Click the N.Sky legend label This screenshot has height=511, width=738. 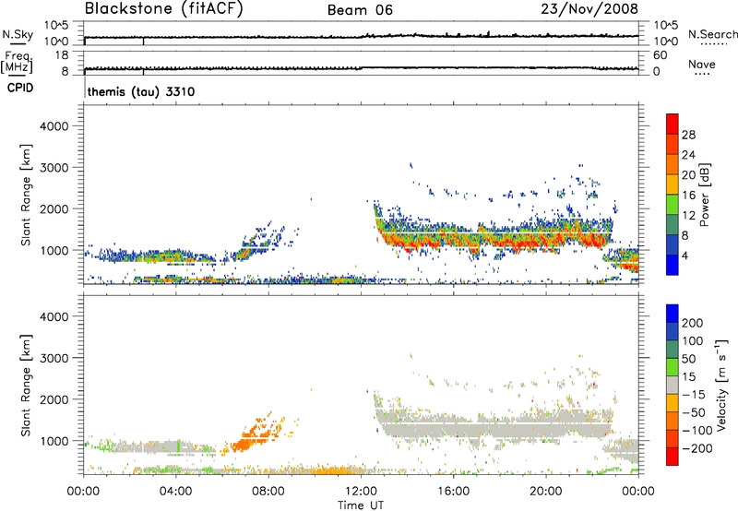tap(18, 34)
